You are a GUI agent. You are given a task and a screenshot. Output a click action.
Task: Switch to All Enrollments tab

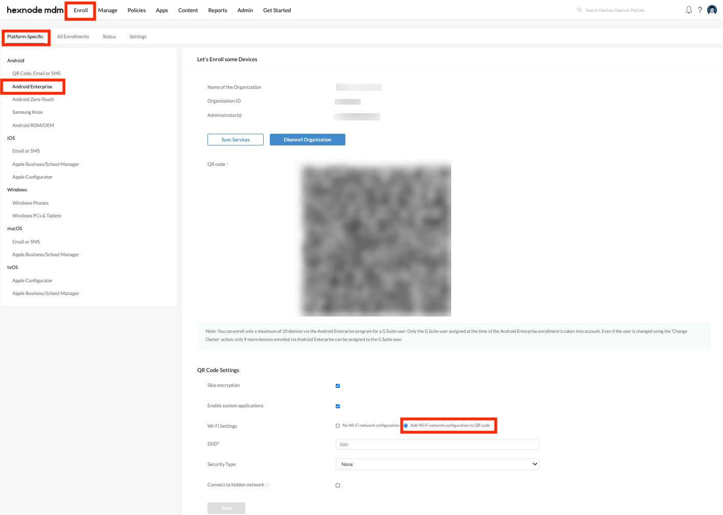point(73,37)
